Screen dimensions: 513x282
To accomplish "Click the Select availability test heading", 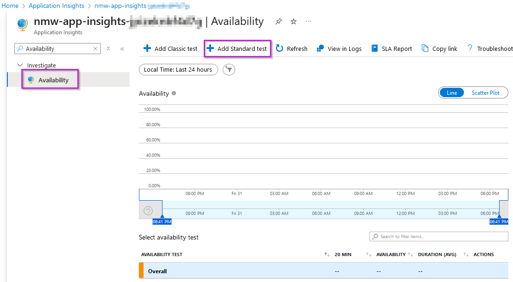I will pos(169,237).
